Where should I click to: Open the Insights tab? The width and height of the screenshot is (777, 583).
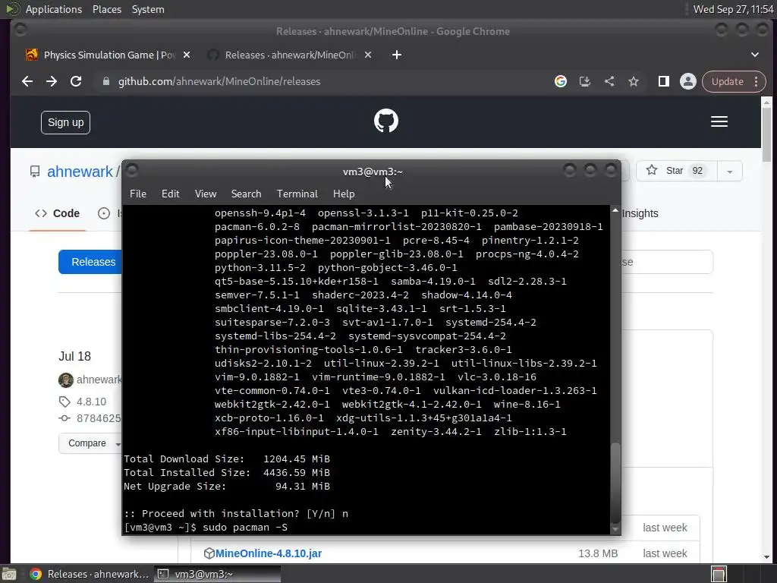point(640,213)
